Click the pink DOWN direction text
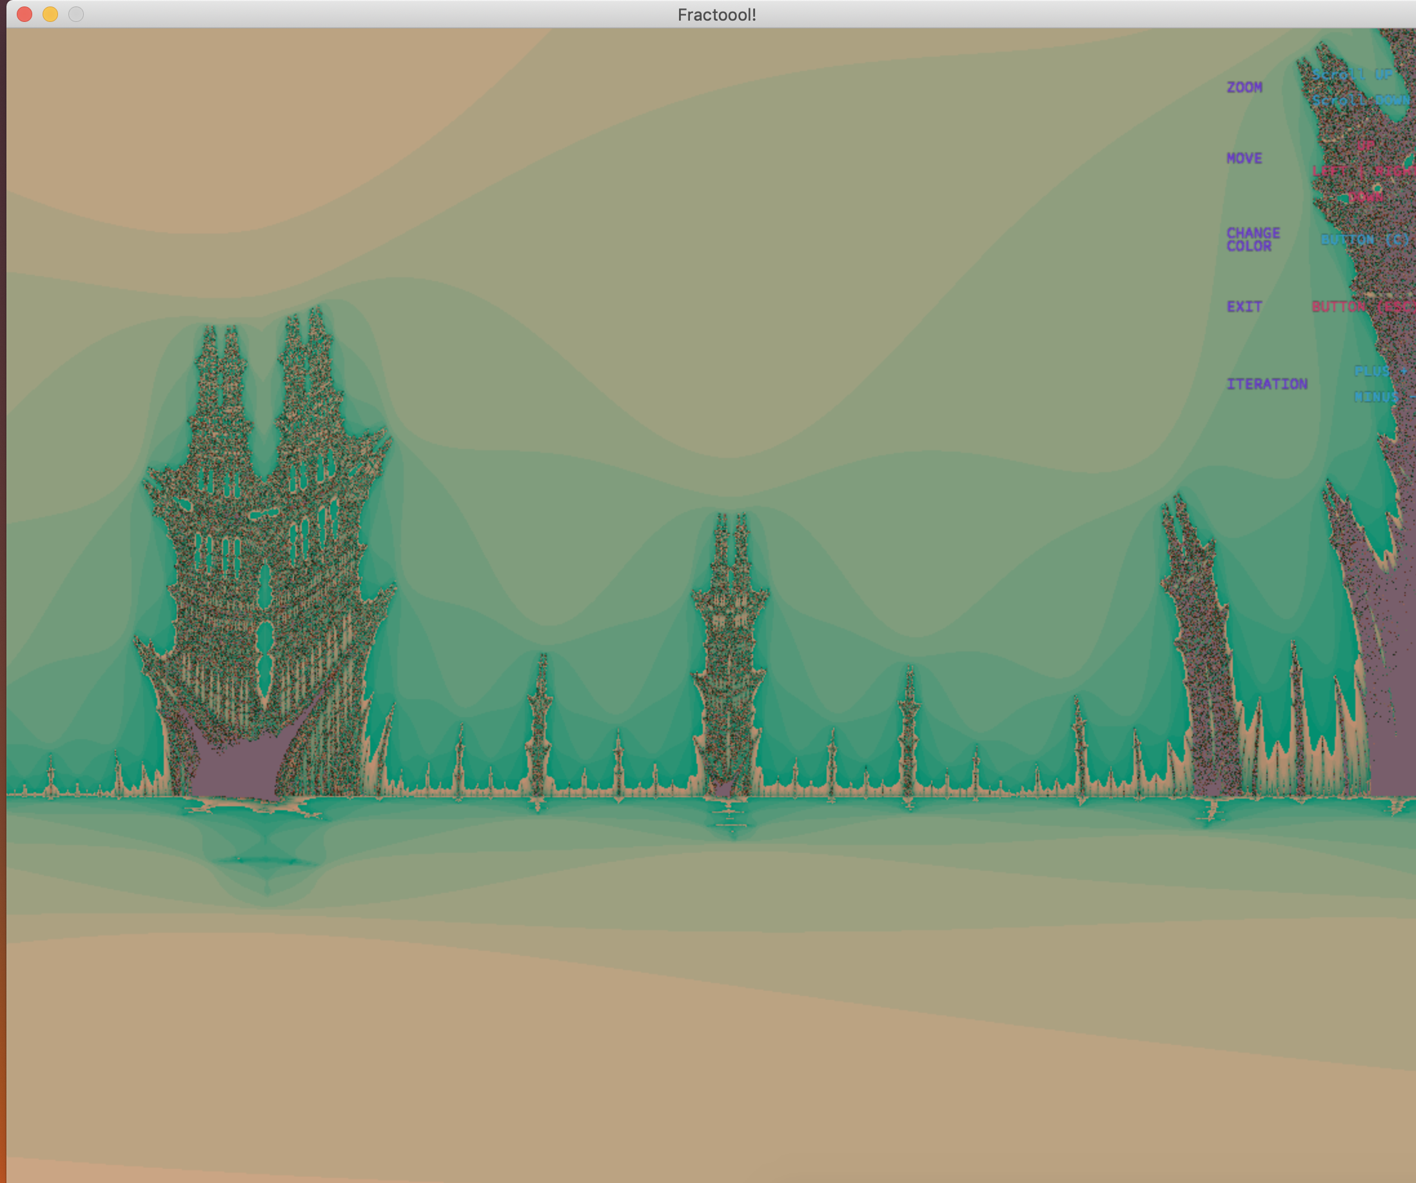Image resolution: width=1416 pixels, height=1183 pixels. 1366,197
